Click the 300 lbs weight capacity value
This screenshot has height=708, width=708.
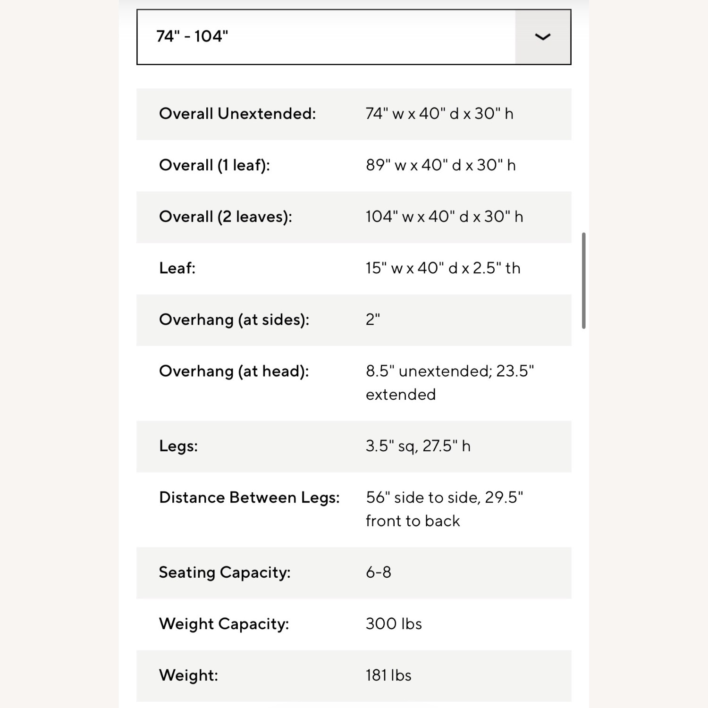pyautogui.click(x=394, y=624)
